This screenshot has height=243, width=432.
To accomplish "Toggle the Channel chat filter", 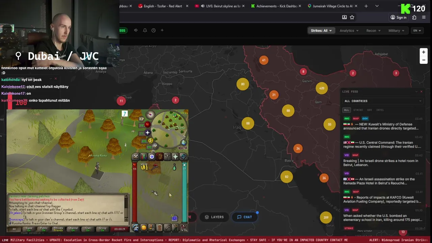I will 73,229.
